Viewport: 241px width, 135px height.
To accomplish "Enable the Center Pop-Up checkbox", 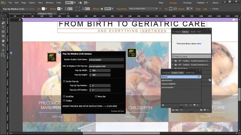I will coord(64,81).
